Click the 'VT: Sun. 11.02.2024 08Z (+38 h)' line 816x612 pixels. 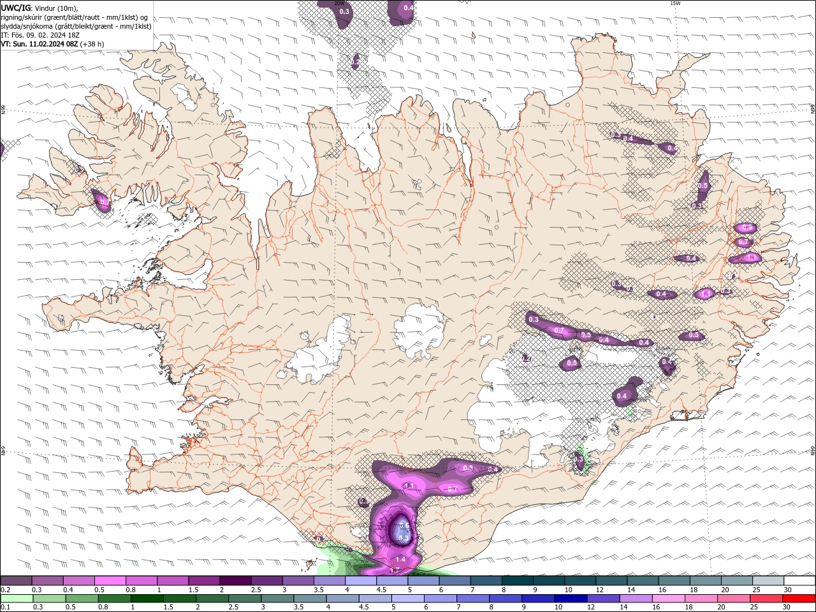pyautogui.click(x=52, y=44)
